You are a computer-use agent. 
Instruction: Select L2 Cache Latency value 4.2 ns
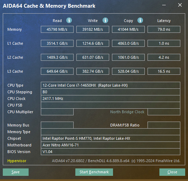coord(164,57)
